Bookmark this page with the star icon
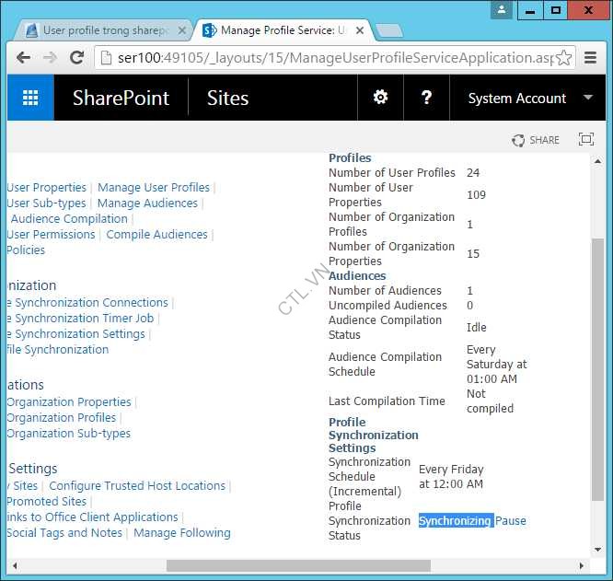This screenshot has height=581, width=613. (x=563, y=58)
